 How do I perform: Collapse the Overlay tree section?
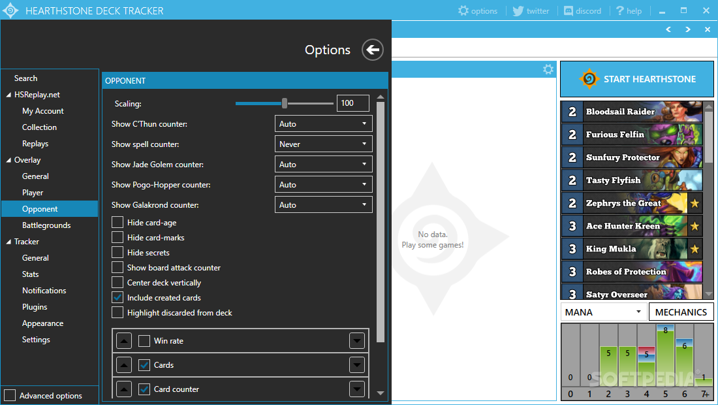coord(8,160)
